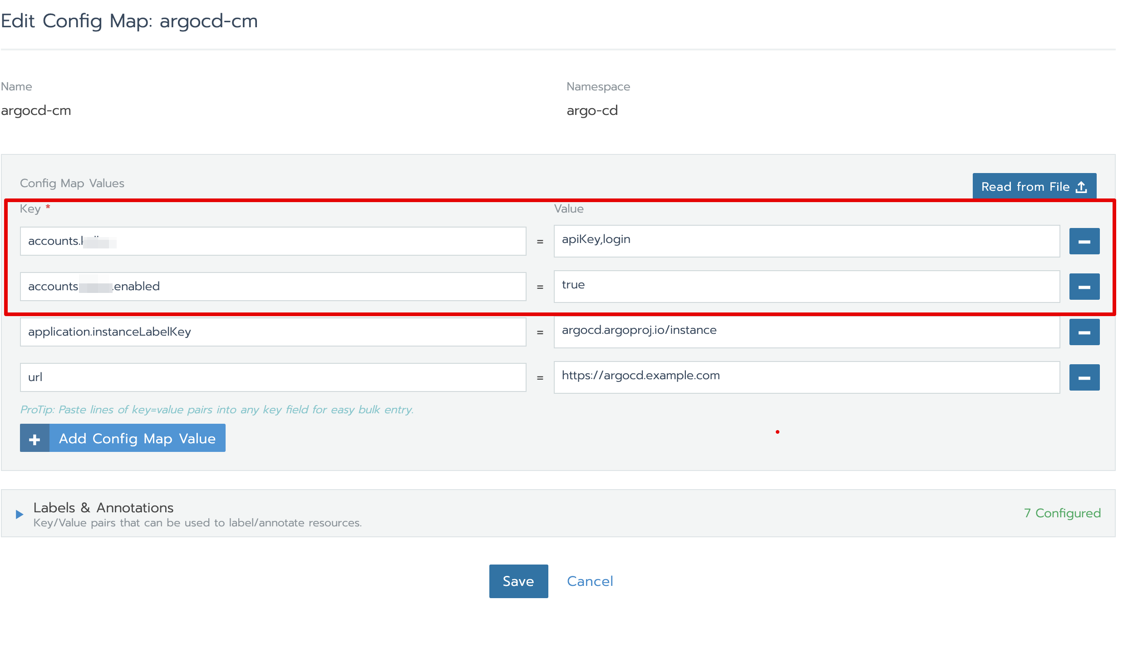
Task: Click the Key column label
Action: click(x=30, y=208)
